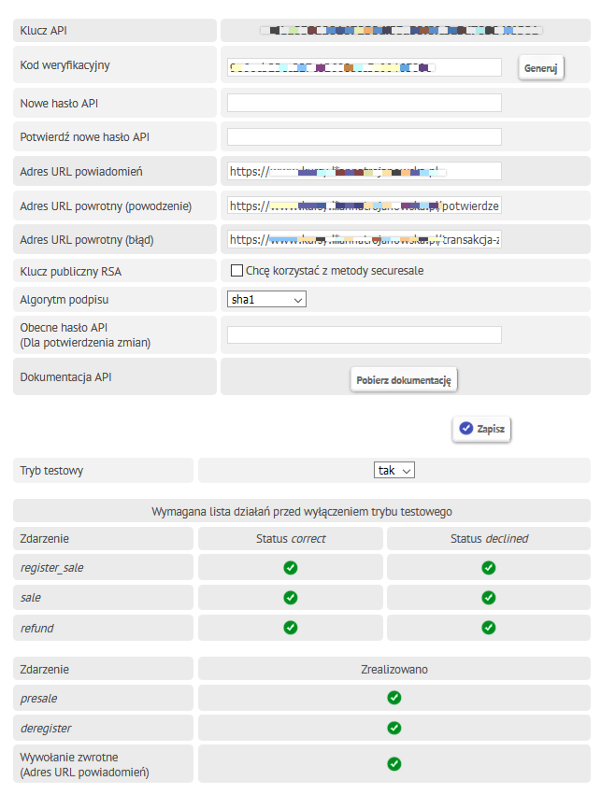616x795 pixels.
Task: Click the refund Status correct checkmark icon
Action: click(290, 628)
